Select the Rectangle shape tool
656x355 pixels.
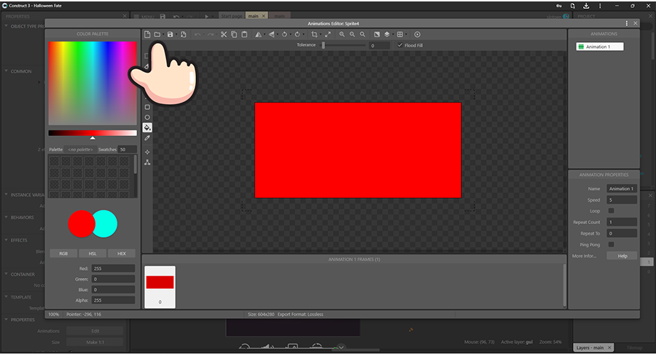pos(147,107)
